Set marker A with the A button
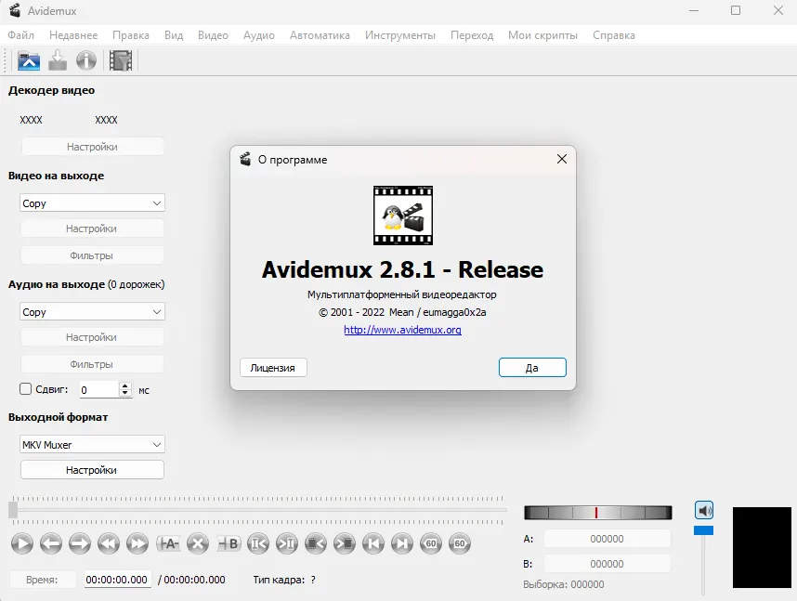The height and width of the screenshot is (601, 797). point(169,543)
